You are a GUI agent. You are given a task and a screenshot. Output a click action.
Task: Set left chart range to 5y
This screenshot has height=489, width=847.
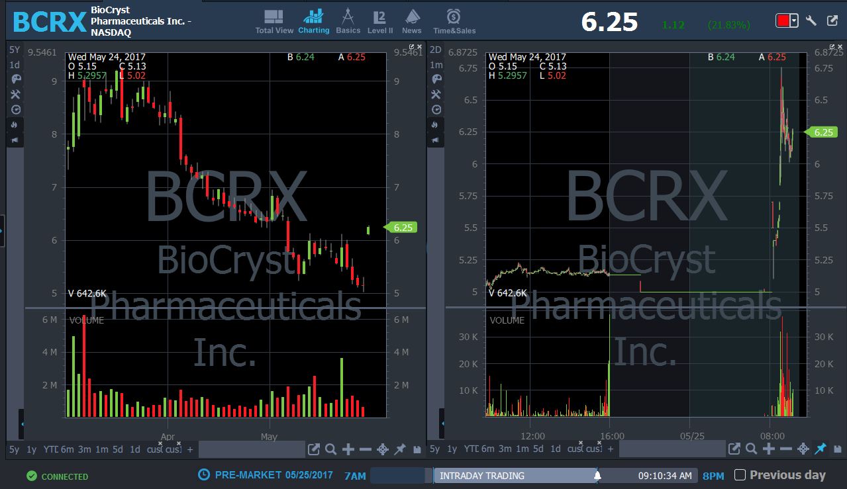pos(14,449)
